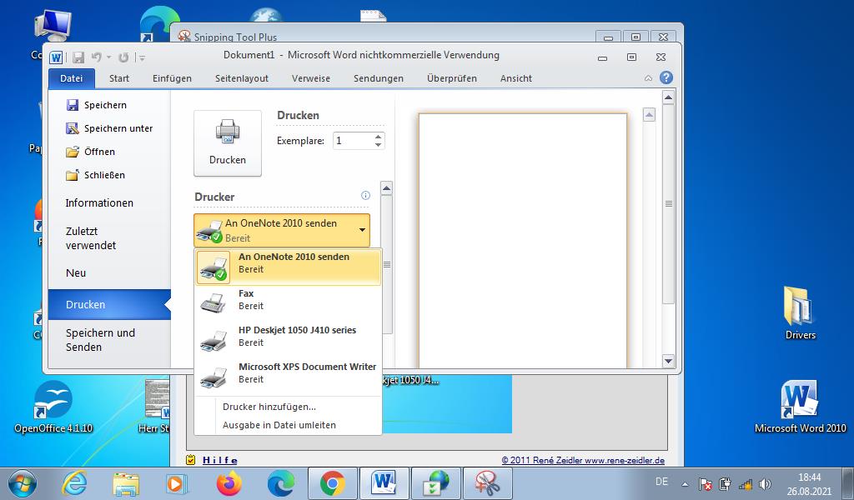
Task: Click the blank print preview page
Action: coord(523,241)
